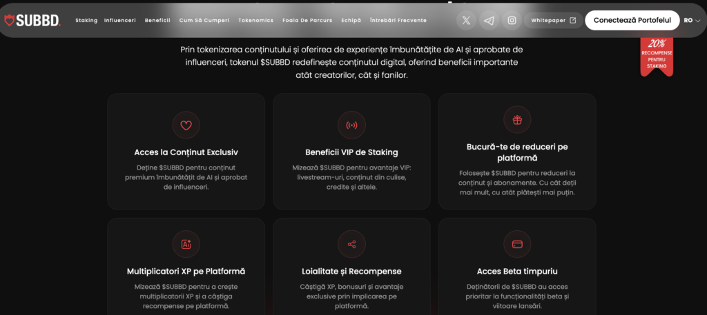This screenshot has width=707, height=315.
Task: Click Conectează Portofelul button
Action: (632, 20)
